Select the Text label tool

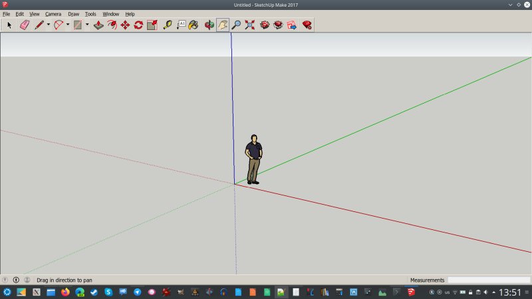pyautogui.click(x=181, y=25)
